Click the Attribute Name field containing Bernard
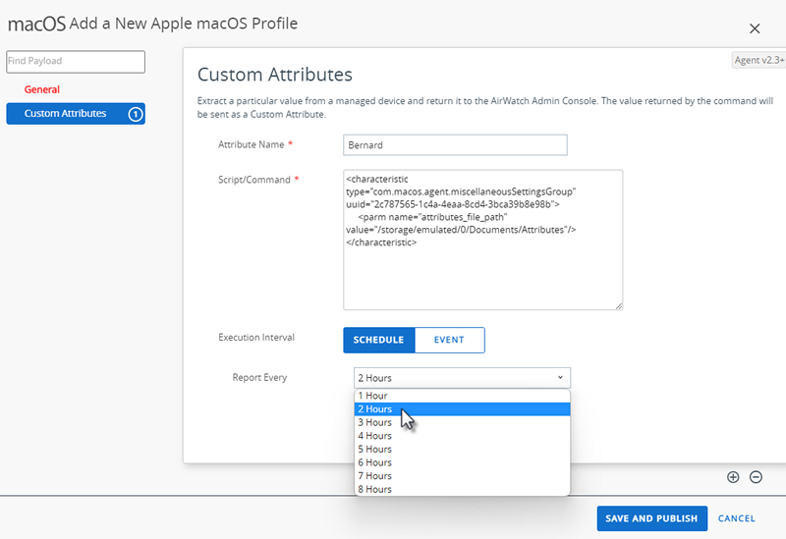786x539 pixels. click(455, 144)
